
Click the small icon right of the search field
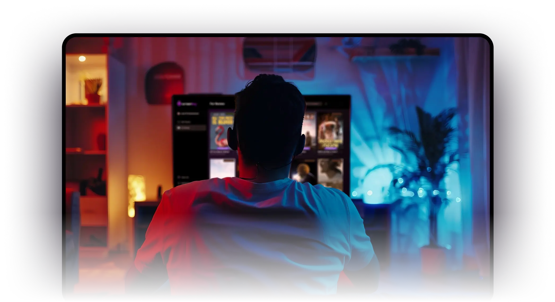click(x=326, y=104)
